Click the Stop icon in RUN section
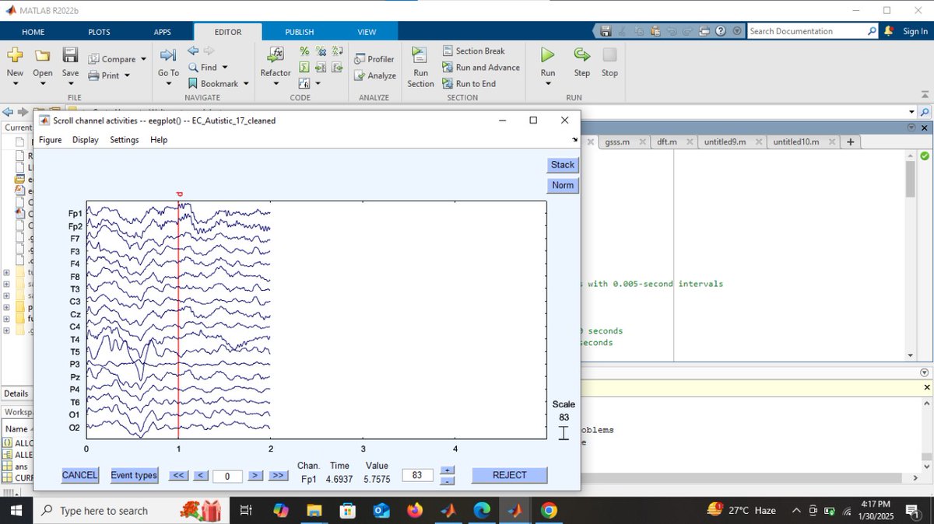The image size is (934, 524). coord(609,55)
